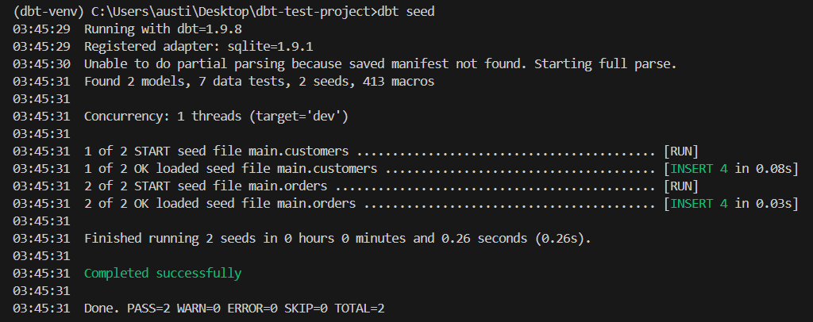This screenshot has height=322, width=813.
Task: Click 'Found 2 models, 7 data tests' line
Action: (x=260, y=82)
